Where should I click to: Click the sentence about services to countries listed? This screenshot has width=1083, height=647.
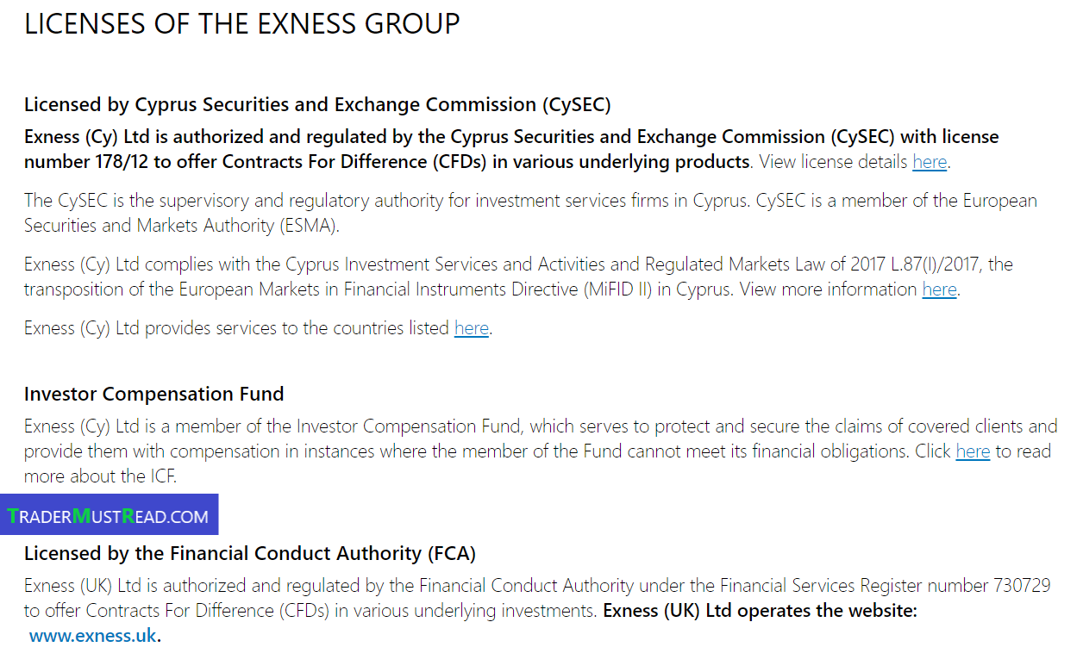258,328
